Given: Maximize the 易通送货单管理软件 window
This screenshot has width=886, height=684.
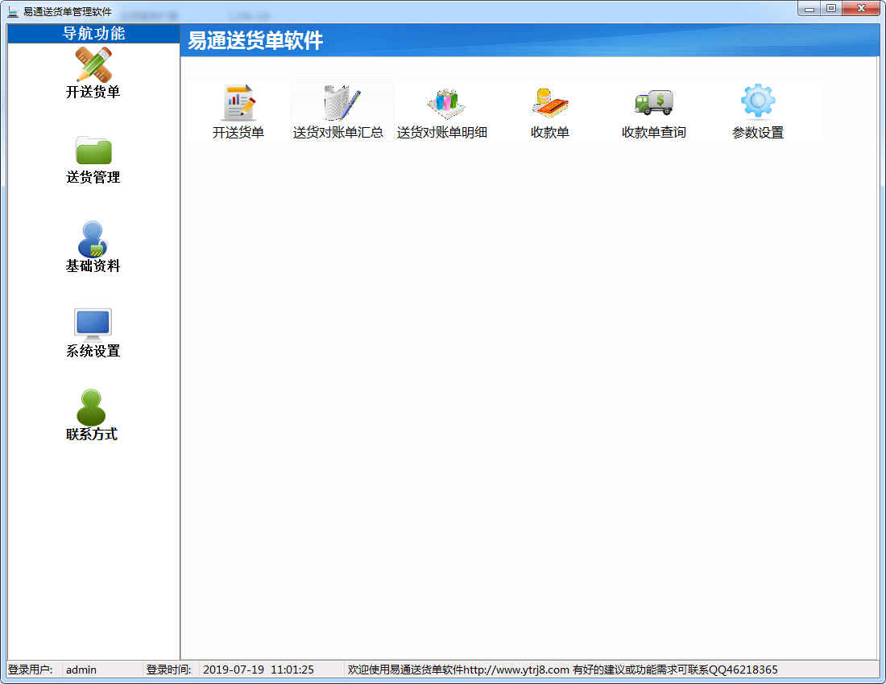Looking at the screenshot, I should [831, 9].
